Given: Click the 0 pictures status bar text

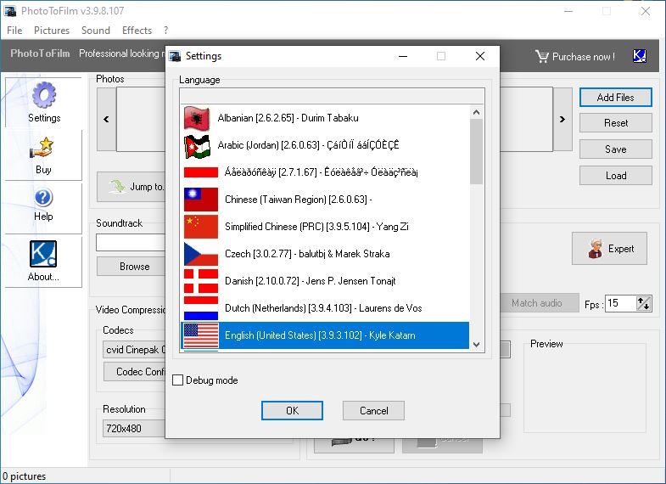Looking at the screenshot, I should tap(25, 476).
